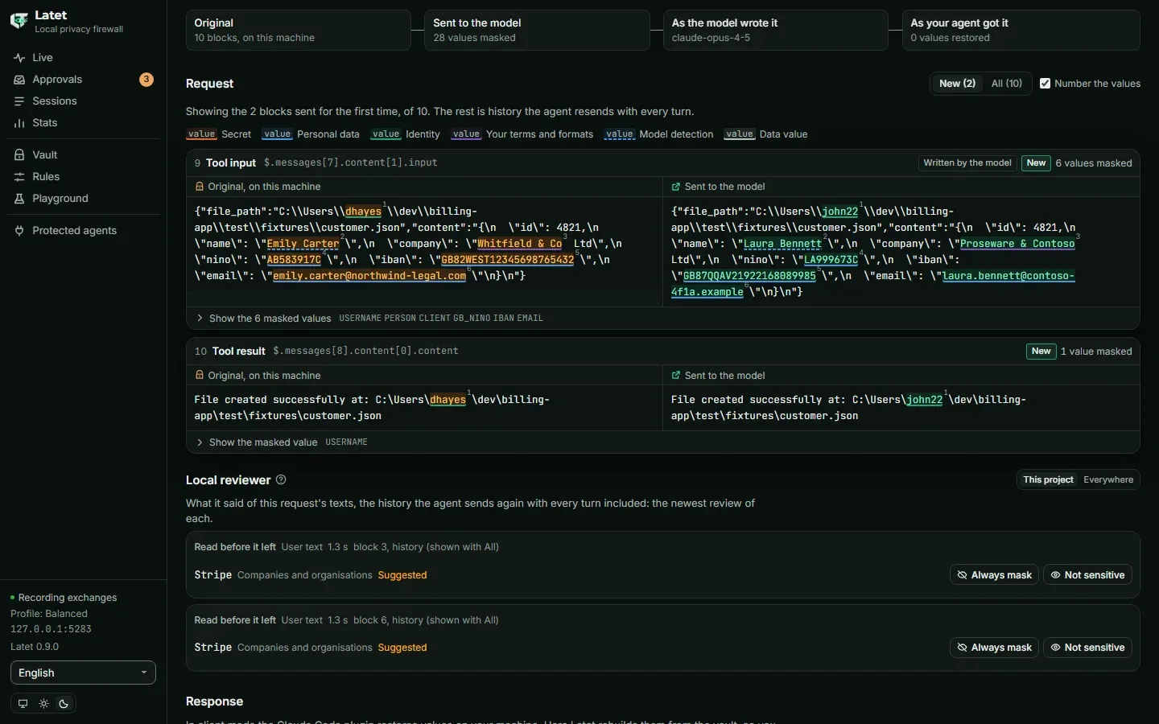Screen dimensions: 1159x724
Task: Select the All (10) filter
Action: coord(1007,84)
